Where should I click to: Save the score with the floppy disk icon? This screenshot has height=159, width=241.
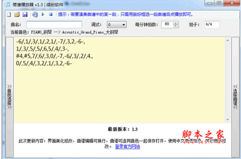[25, 14]
